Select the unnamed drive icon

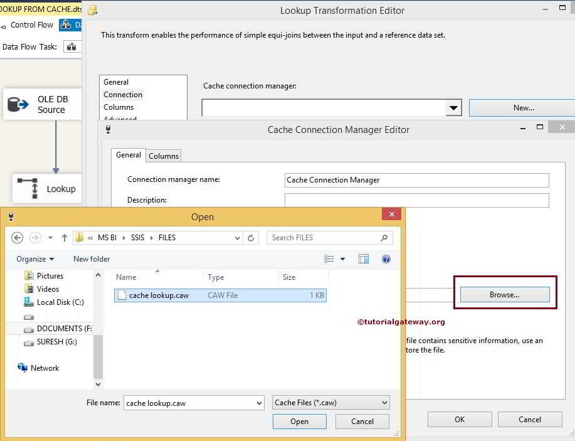click(29, 317)
